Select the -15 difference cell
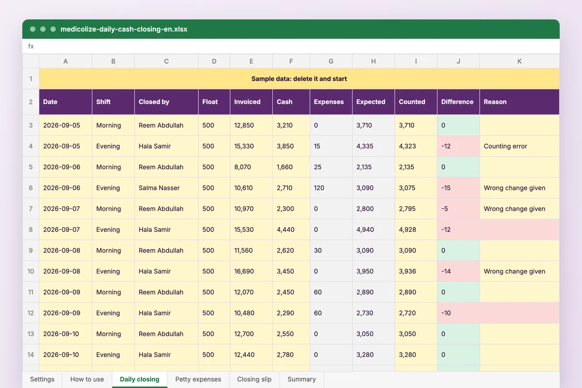Screen dimensions: 582x388 458,188
